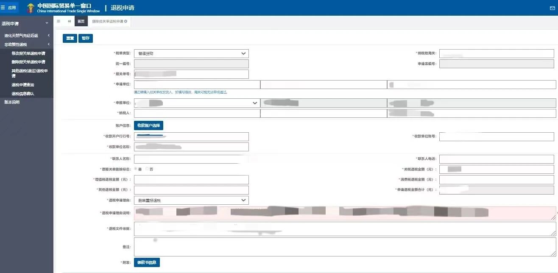Screen dimensions: 558x273
Task: Collapse the 退税申请 sidebar section
Action: [47, 23]
